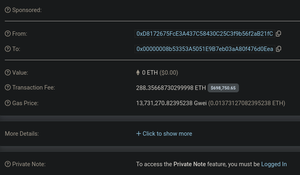Viewport: 300px width, 175px height.
Task: Click help icon beside To label
Action: click(x=8, y=49)
